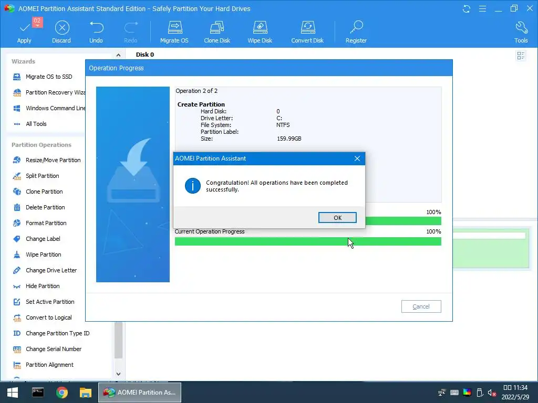The image size is (538, 403).
Task: Click AOMEI Partition Assistant taskbar button
Action: [140, 393]
